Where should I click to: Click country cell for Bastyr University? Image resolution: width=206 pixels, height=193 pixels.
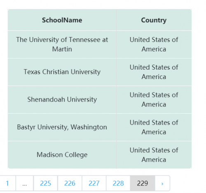(154, 127)
